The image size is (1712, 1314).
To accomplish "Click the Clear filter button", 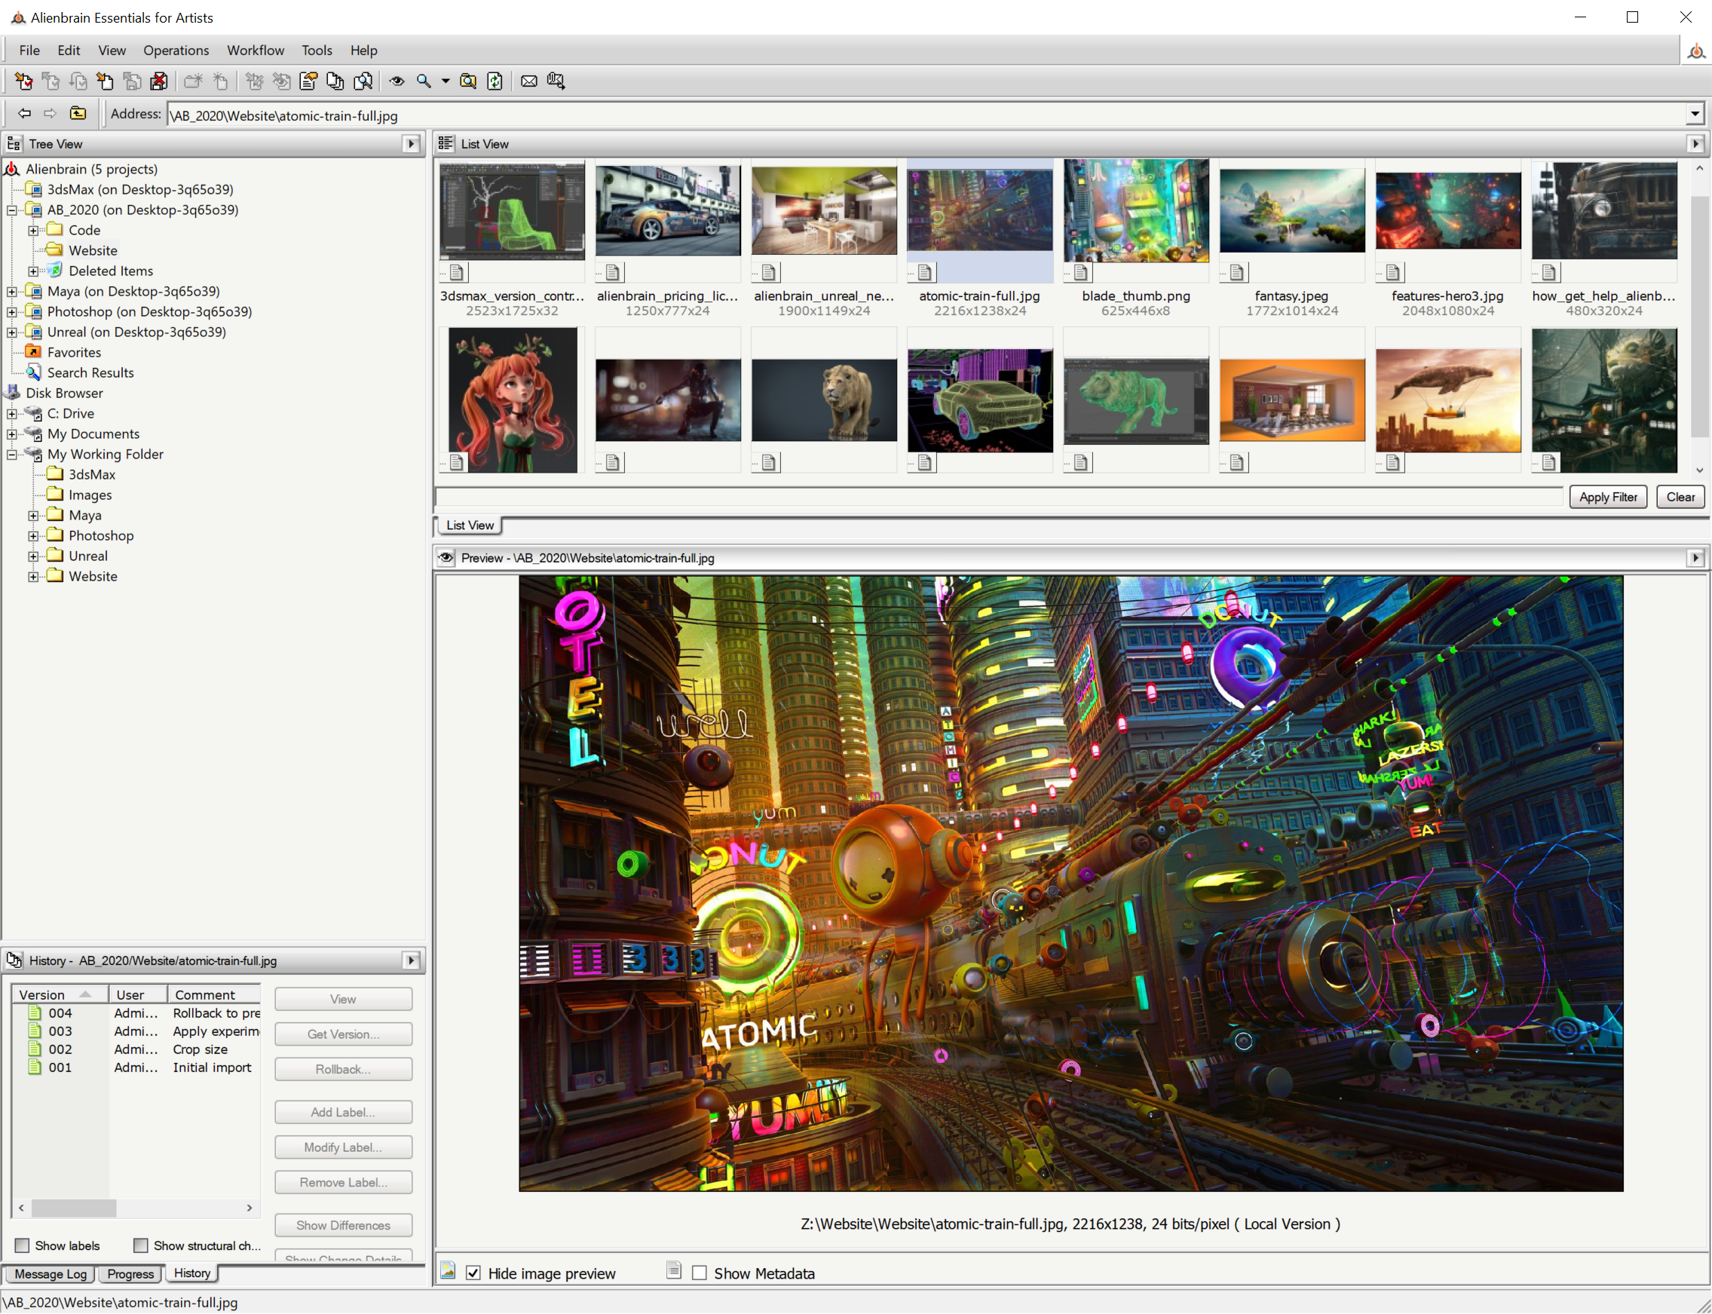I will point(1679,497).
